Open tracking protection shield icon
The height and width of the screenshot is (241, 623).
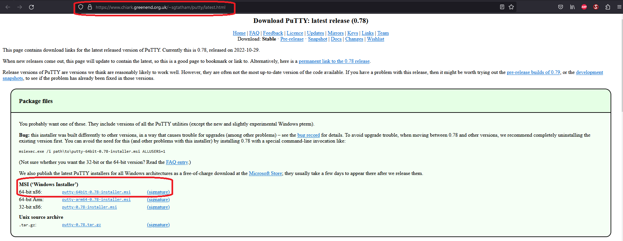click(81, 7)
